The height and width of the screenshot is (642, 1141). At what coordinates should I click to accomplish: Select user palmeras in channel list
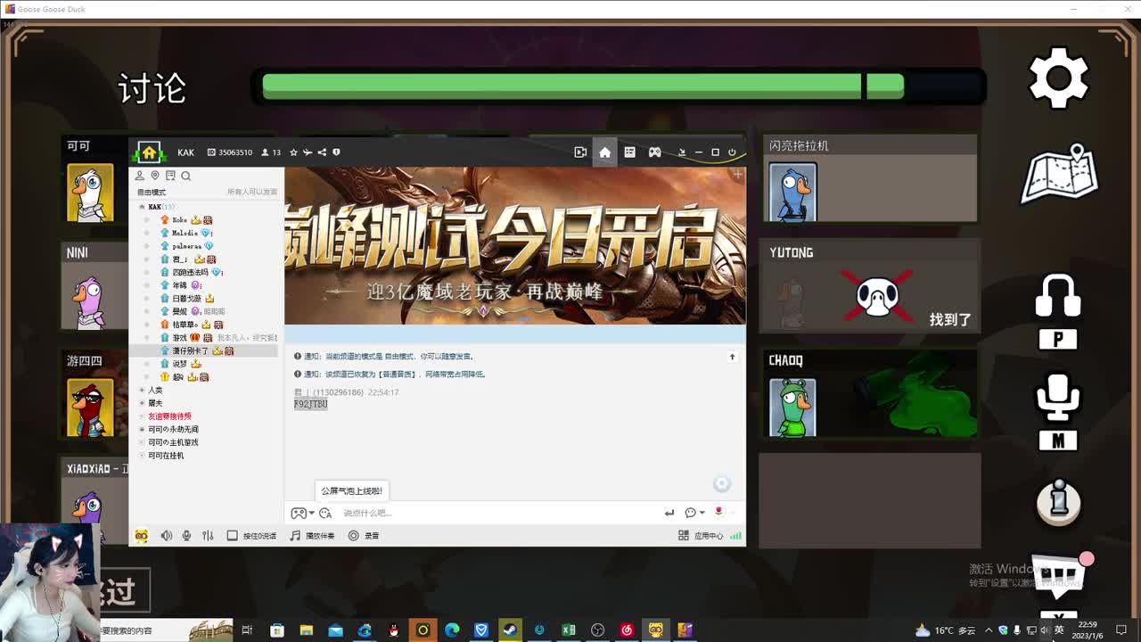coord(186,246)
